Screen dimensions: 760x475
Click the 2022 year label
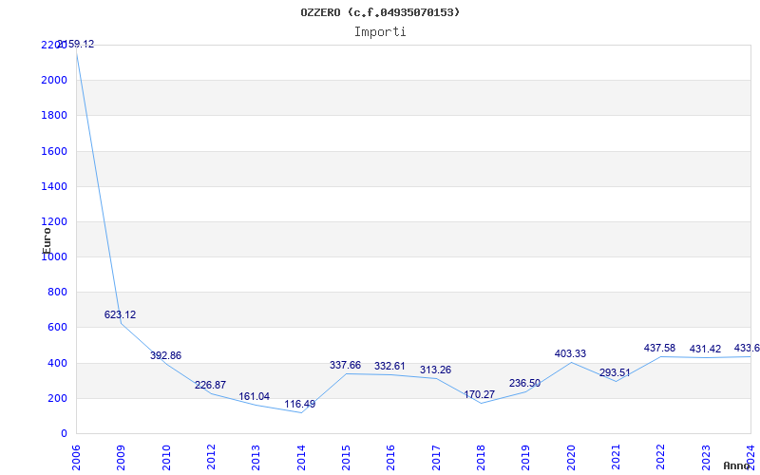pos(661,458)
